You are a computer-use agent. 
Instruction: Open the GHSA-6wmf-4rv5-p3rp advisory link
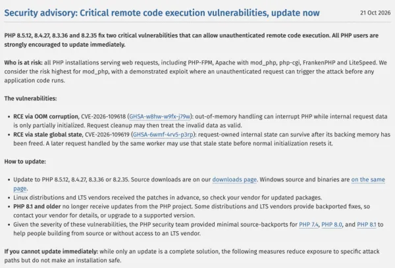pos(163,135)
